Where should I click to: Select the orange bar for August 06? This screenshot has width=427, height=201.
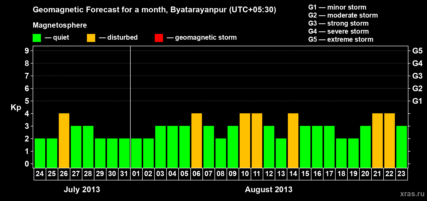coord(197,140)
